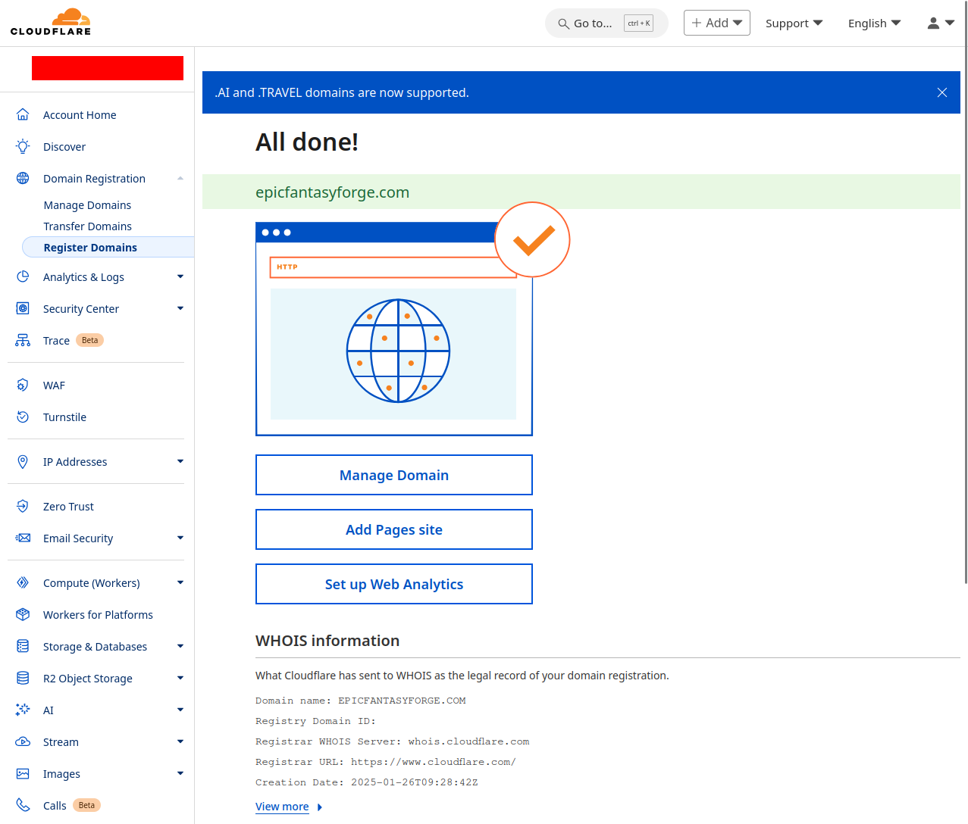Screen dimensions: 968x824
Task: Click the Manage Domain button
Action: tap(394, 475)
